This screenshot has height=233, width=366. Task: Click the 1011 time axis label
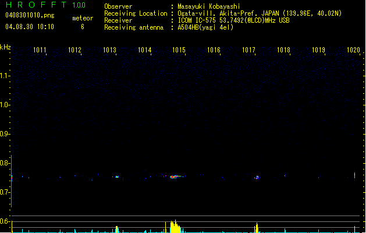click(40, 50)
